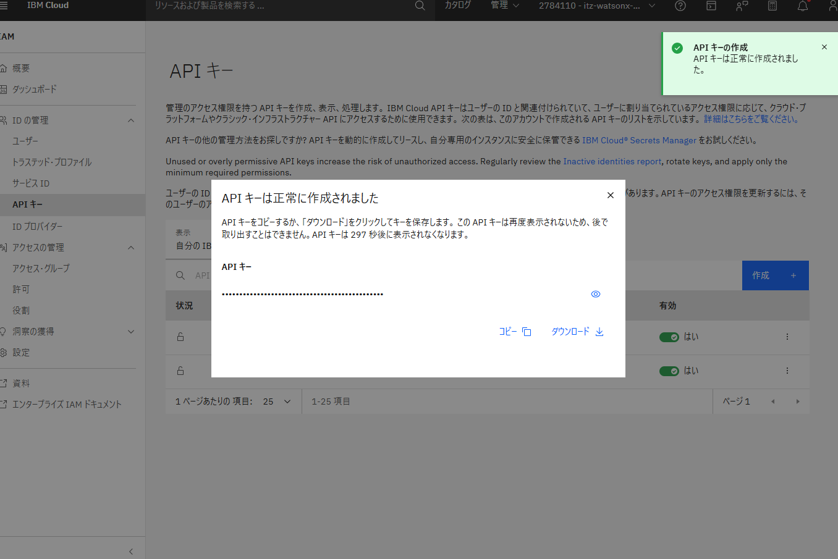The height and width of the screenshot is (559, 838).
Task: Open IBM Cloud Secrets Manager link
Action: [x=639, y=141]
